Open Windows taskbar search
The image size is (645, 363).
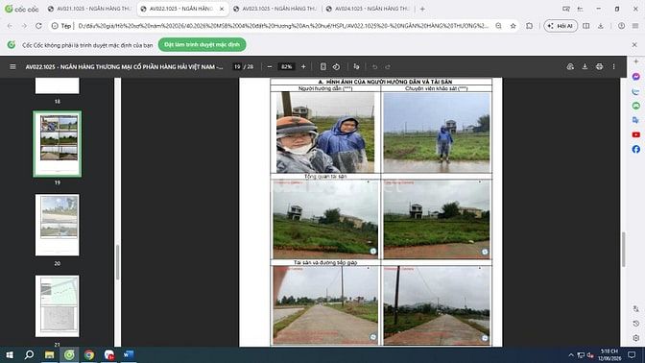pyautogui.click(x=29, y=354)
